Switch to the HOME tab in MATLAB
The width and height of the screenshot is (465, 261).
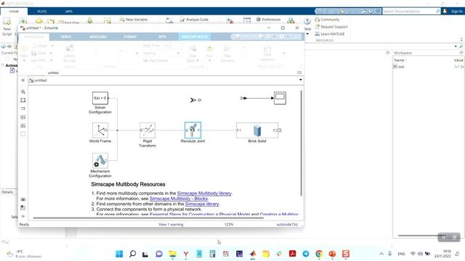[x=14, y=12]
